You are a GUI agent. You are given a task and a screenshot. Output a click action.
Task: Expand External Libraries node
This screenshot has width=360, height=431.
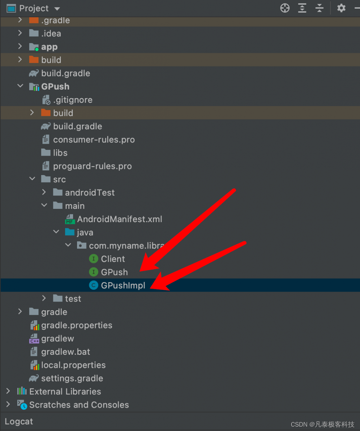pos(8,391)
